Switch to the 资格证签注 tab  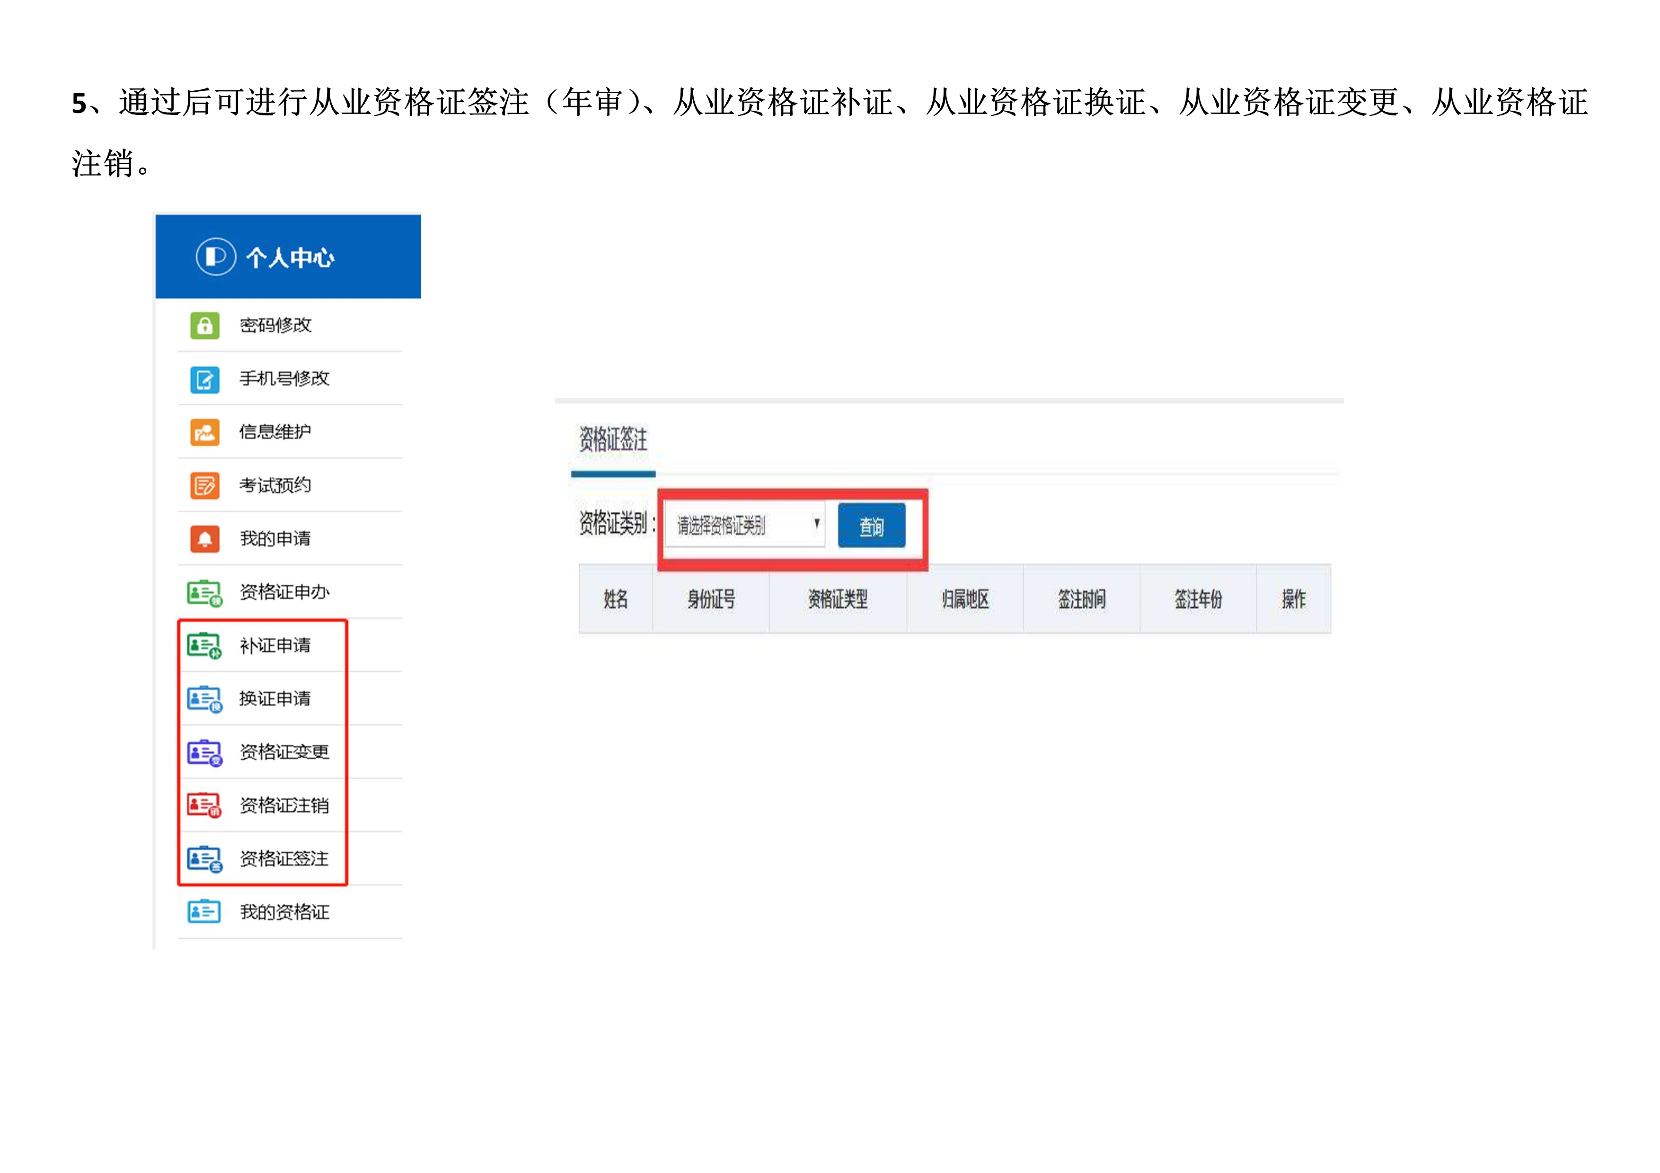pyautogui.click(x=613, y=440)
